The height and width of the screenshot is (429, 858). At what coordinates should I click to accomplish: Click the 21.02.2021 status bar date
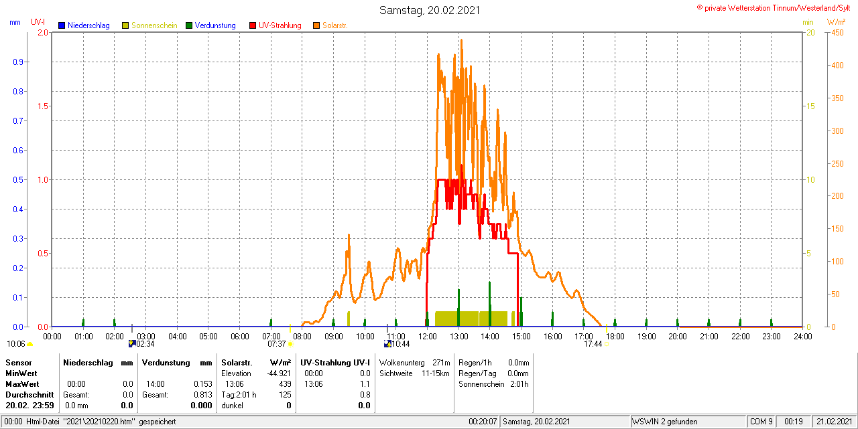pos(834,422)
